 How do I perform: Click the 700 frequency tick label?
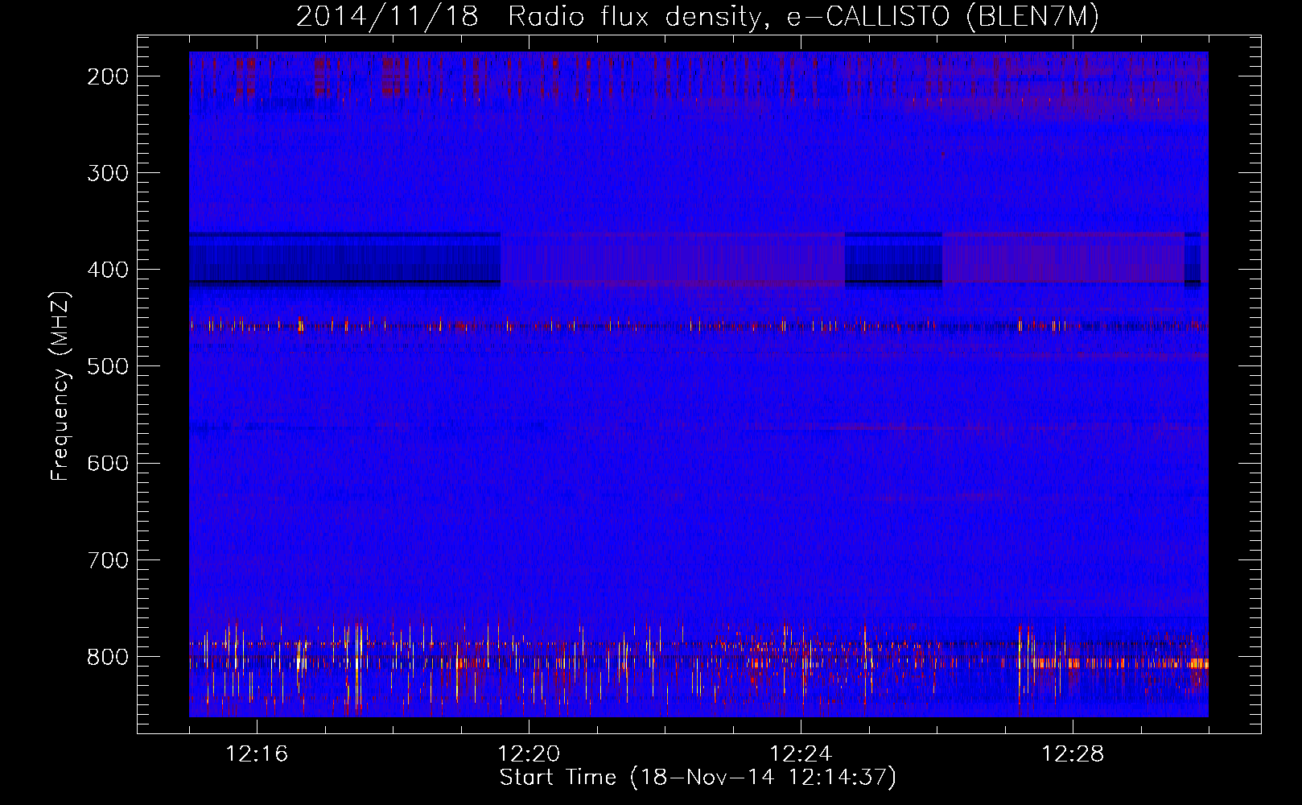tap(107, 559)
